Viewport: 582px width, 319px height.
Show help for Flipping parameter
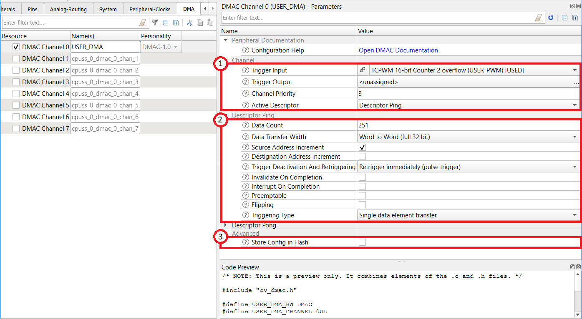(246, 205)
